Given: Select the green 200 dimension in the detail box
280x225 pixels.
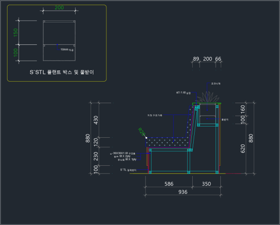Looking at the screenshot, I should [59, 8].
